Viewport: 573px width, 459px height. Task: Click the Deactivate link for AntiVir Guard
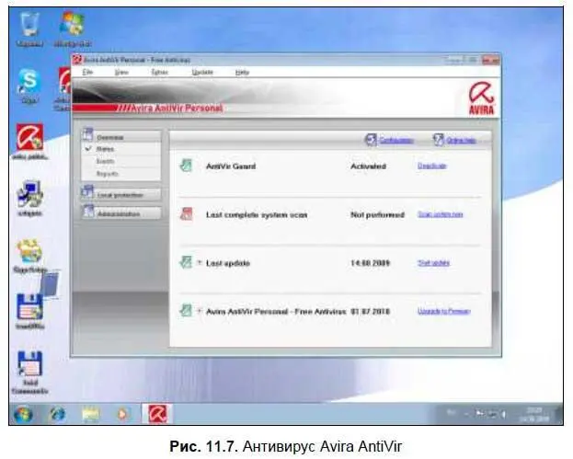click(432, 166)
